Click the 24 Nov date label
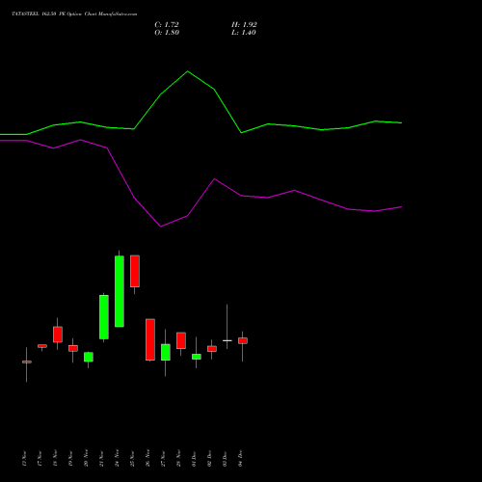 [117, 459]
